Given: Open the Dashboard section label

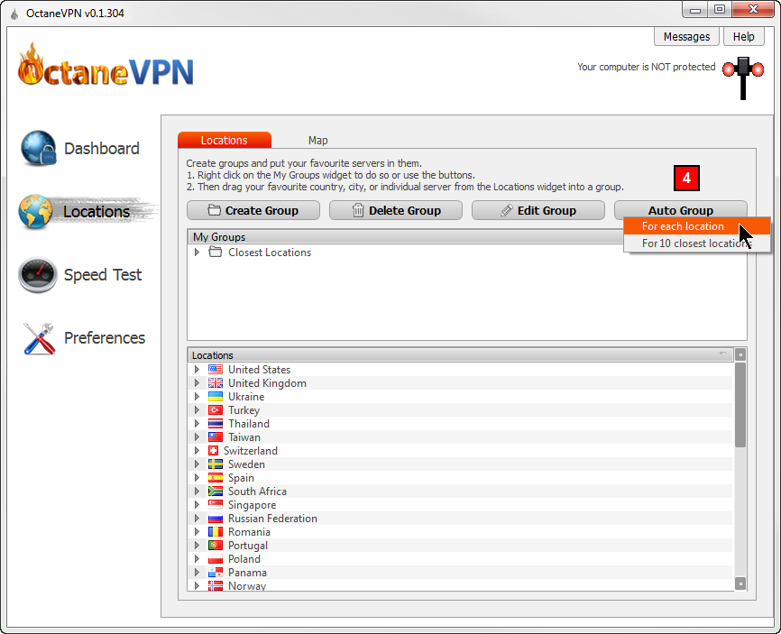Looking at the screenshot, I should 102,149.
